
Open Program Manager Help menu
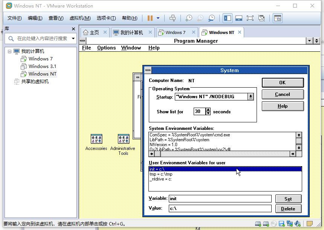(154, 48)
